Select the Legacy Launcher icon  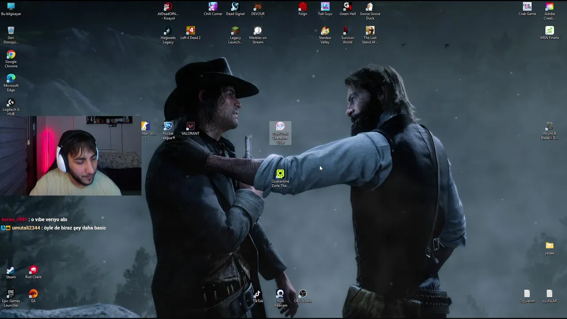(x=235, y=35)
